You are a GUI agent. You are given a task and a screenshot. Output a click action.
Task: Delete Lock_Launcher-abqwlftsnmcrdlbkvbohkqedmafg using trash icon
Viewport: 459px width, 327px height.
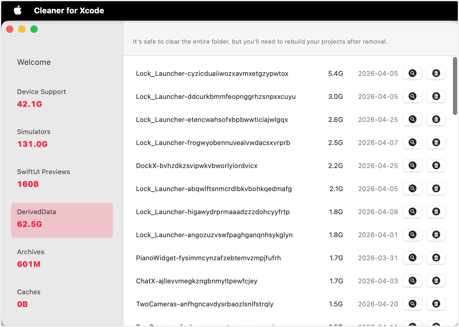(x=436, y=189)
